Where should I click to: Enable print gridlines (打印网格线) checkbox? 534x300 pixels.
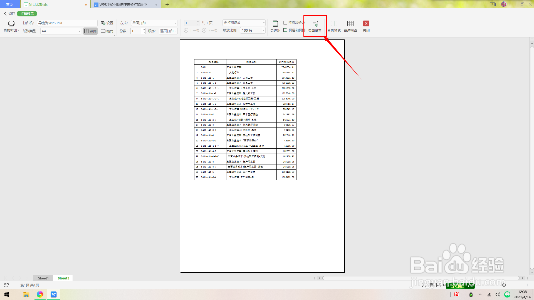point(285,23)
